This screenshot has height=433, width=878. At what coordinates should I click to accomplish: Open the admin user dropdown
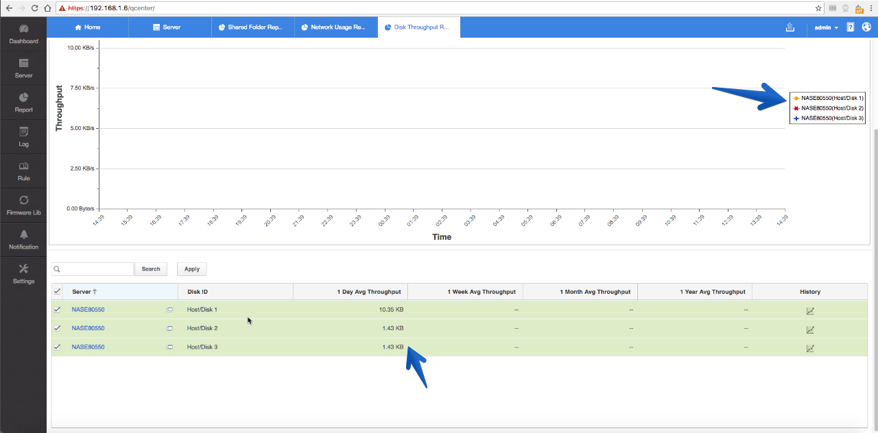(x=826, y=27)
